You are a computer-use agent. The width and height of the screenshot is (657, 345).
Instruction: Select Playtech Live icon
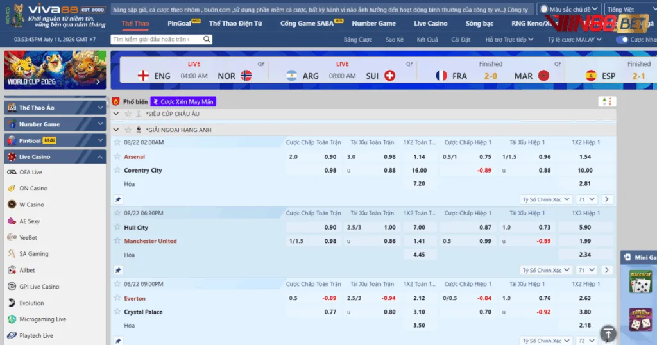pos(12,335)
